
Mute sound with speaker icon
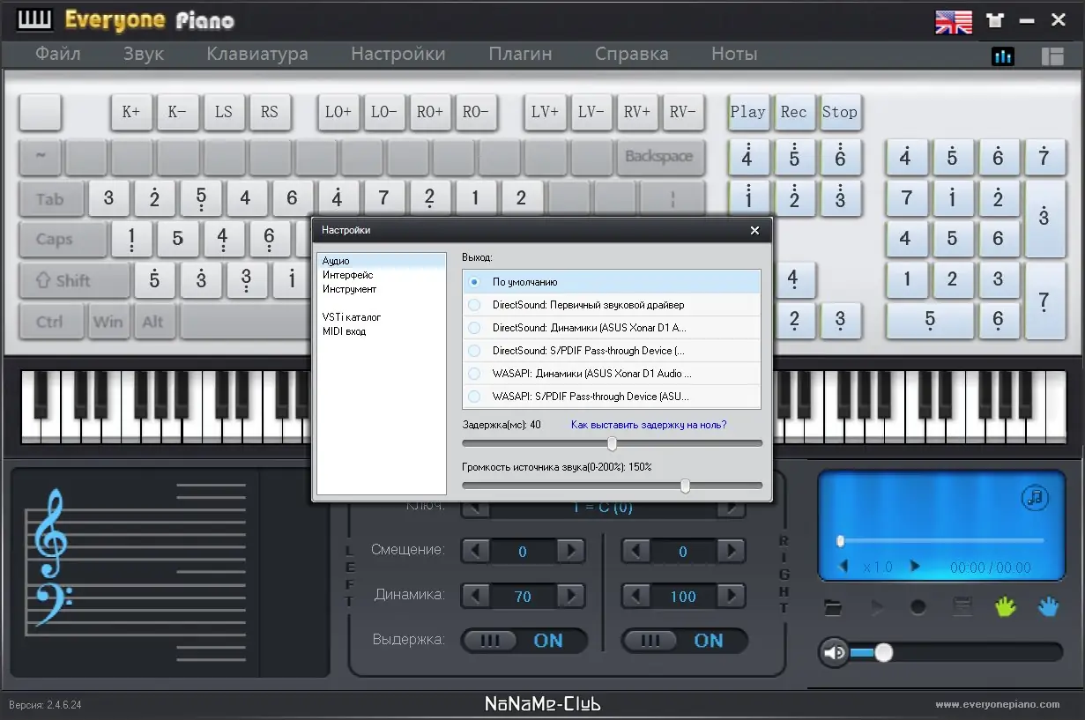pos(835,652)
